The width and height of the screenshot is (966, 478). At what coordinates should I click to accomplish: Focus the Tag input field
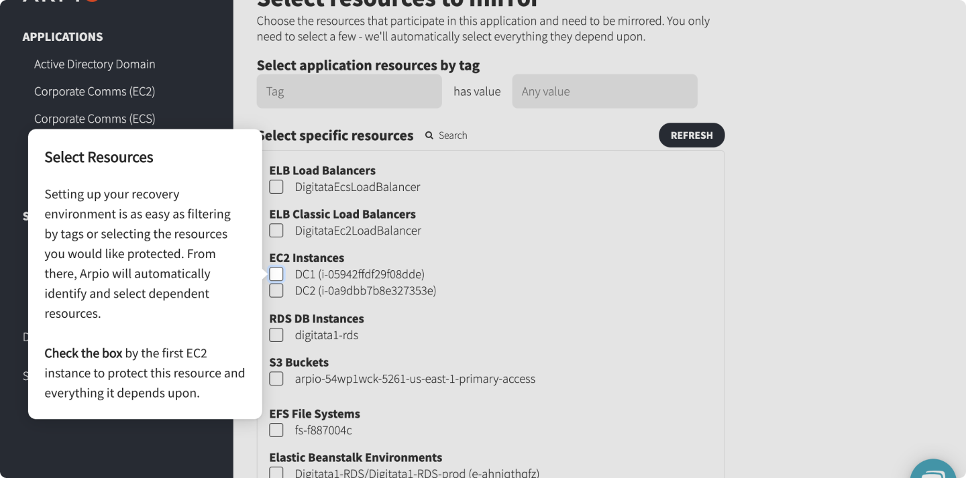[350, 91]
